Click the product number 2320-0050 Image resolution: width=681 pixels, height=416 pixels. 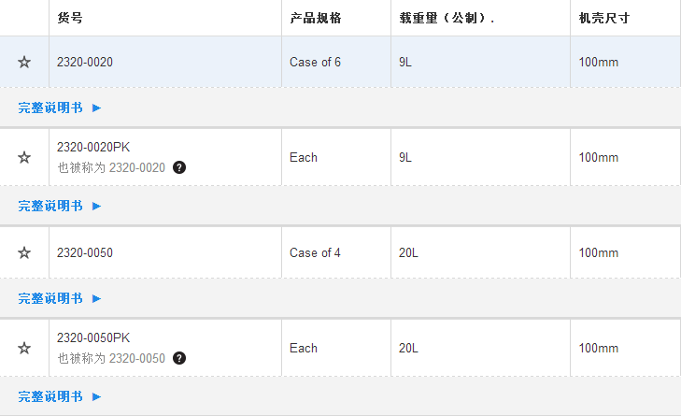[85, 252]
